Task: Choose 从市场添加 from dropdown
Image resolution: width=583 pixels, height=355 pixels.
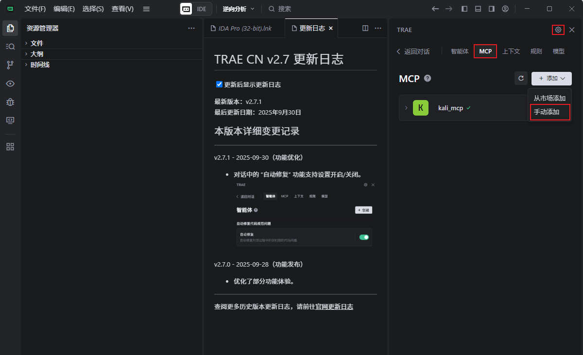Action: point(549,98)
